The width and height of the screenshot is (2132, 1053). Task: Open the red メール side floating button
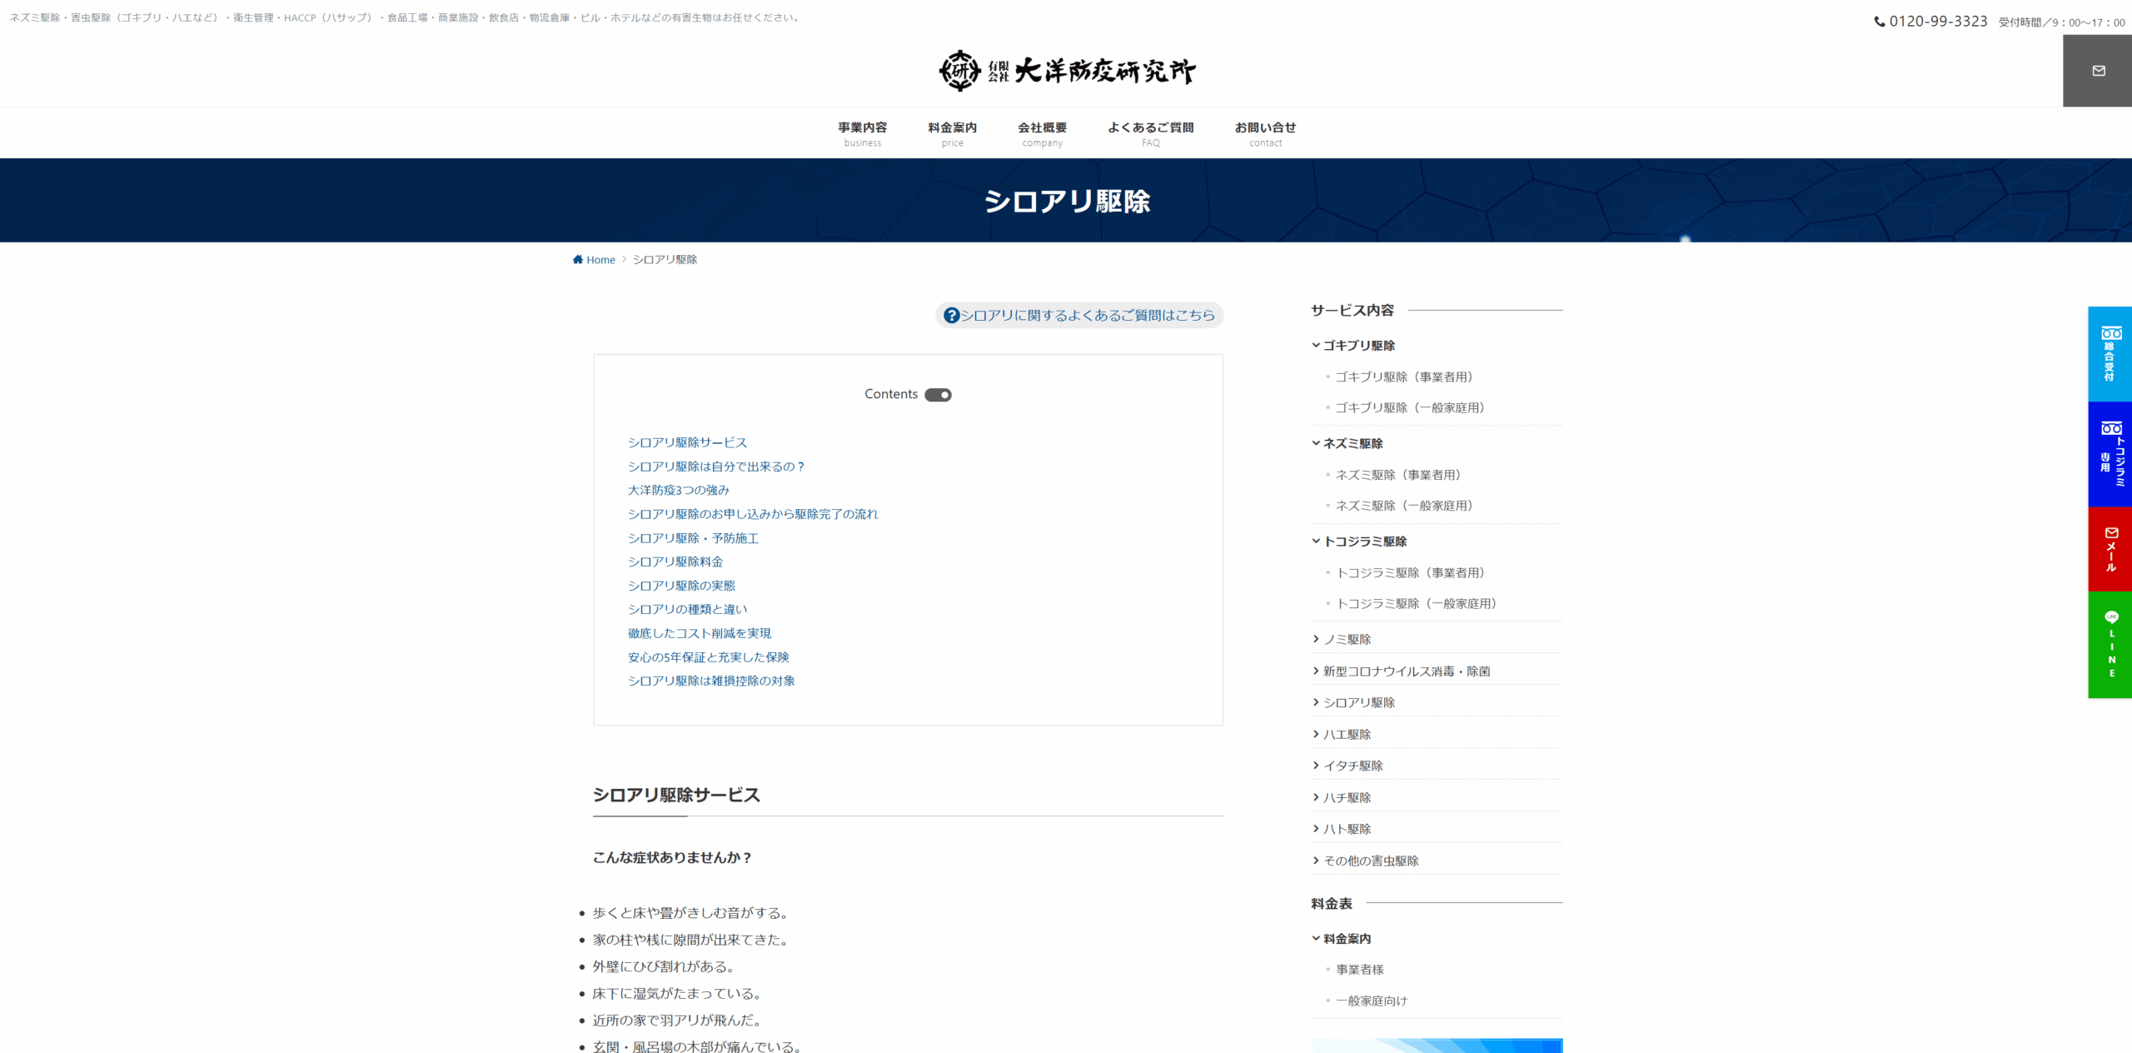point(2110,549)
